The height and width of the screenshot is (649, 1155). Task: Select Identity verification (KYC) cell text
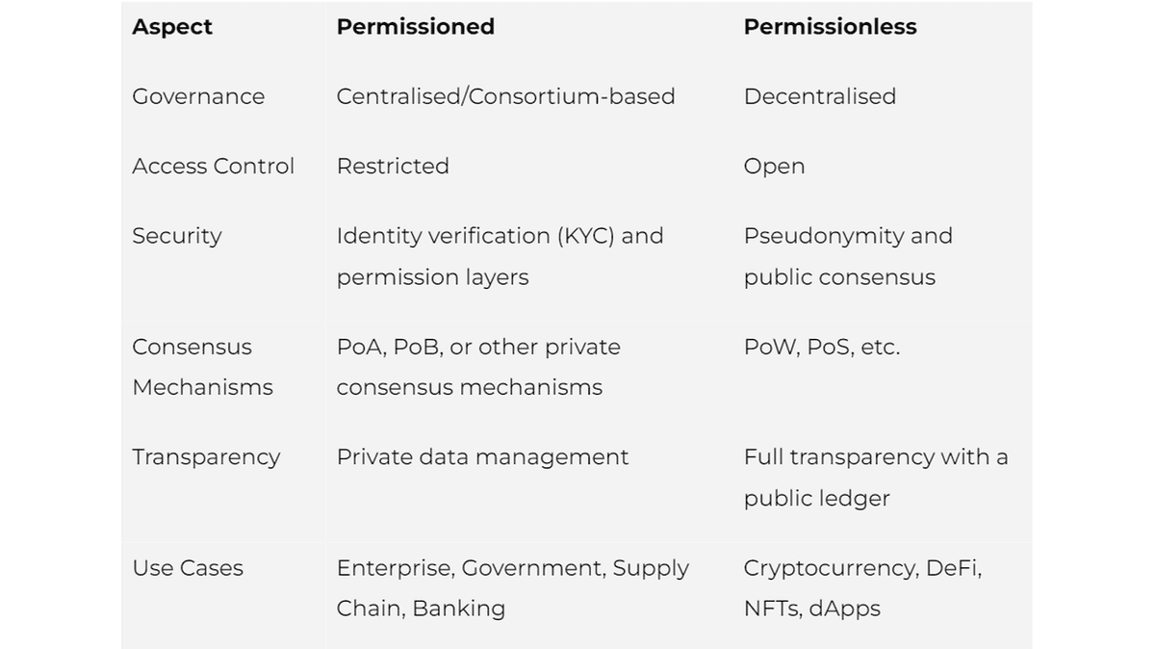(x=500, y=256)
